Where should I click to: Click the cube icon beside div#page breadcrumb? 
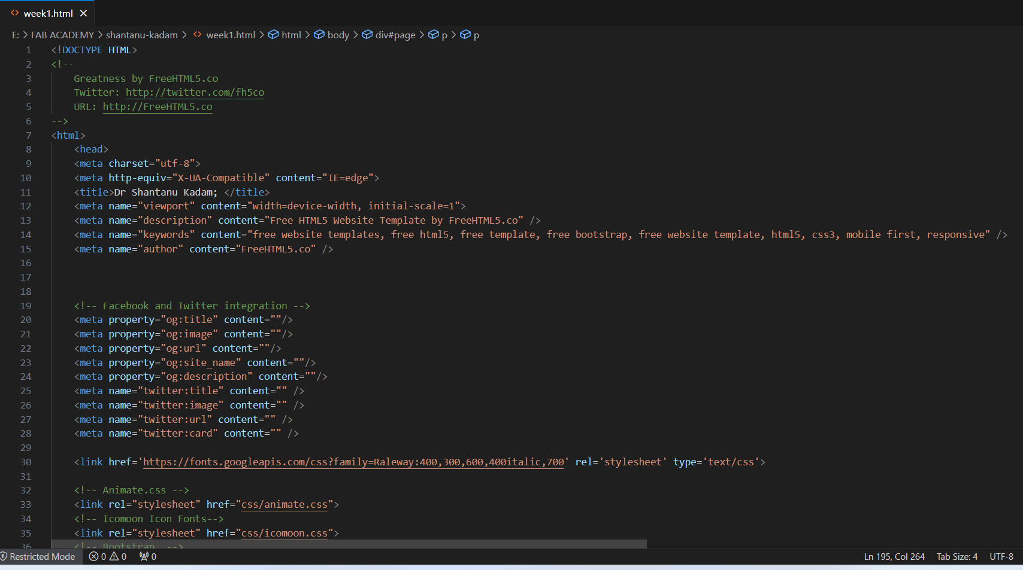pyautogui.click(x=367, y=35)
